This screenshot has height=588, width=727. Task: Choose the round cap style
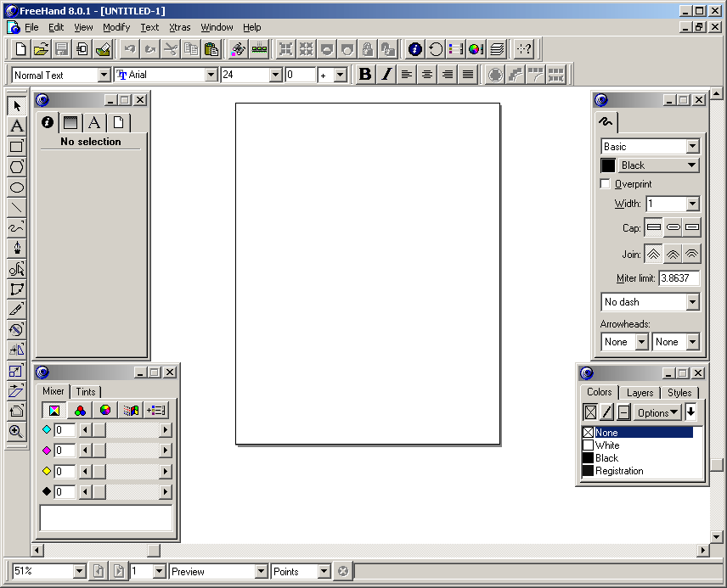[x=673, y=227]
